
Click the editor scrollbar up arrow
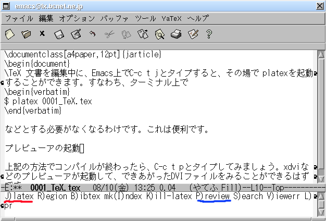pyautogui.click(x=321, y=55)
